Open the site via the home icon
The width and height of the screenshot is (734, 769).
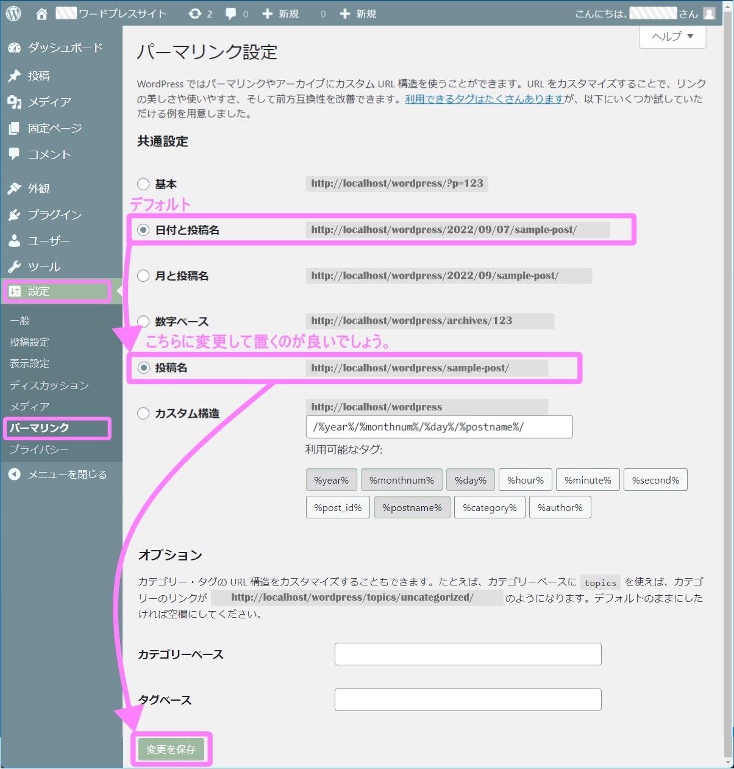pyautogui.click(x=41, y=13)
